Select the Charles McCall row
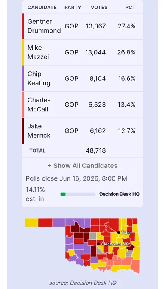The image size is (165, 289). (82, 105)
